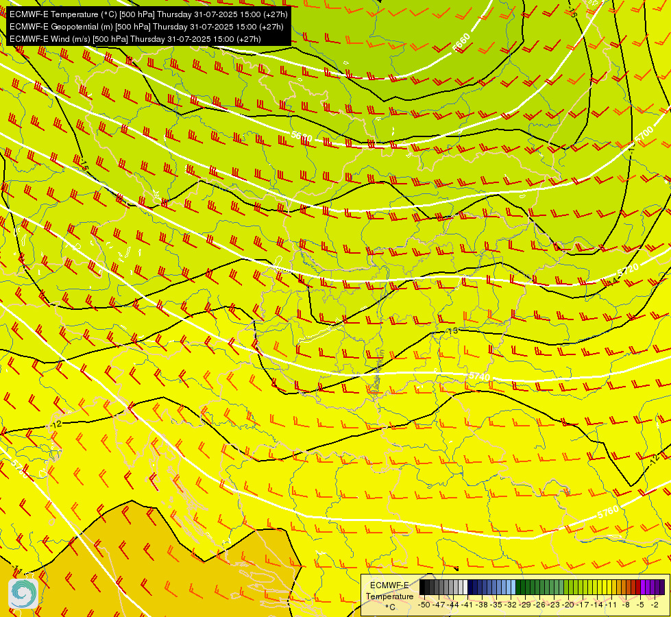The width and height of the screenshot is (671, 617).
Task: Click the 5760 contour label at lower right
Action: [608, 512]
